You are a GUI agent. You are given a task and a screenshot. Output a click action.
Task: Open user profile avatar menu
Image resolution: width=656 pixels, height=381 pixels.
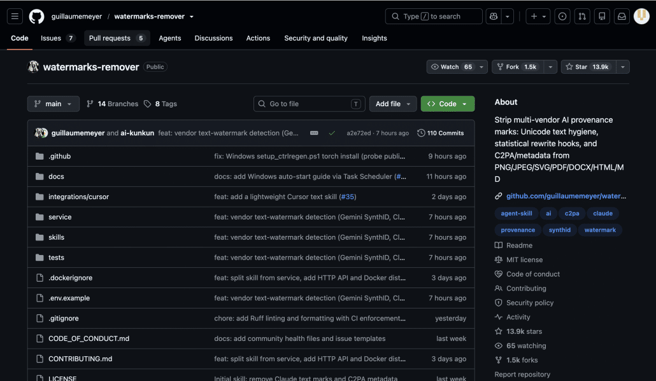click(641, 17)
